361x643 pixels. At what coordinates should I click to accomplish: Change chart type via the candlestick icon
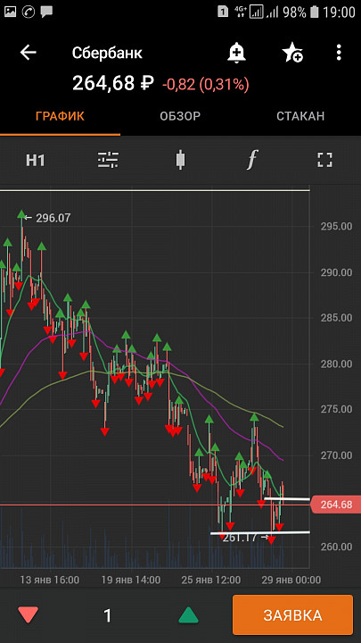pos(180,160)
